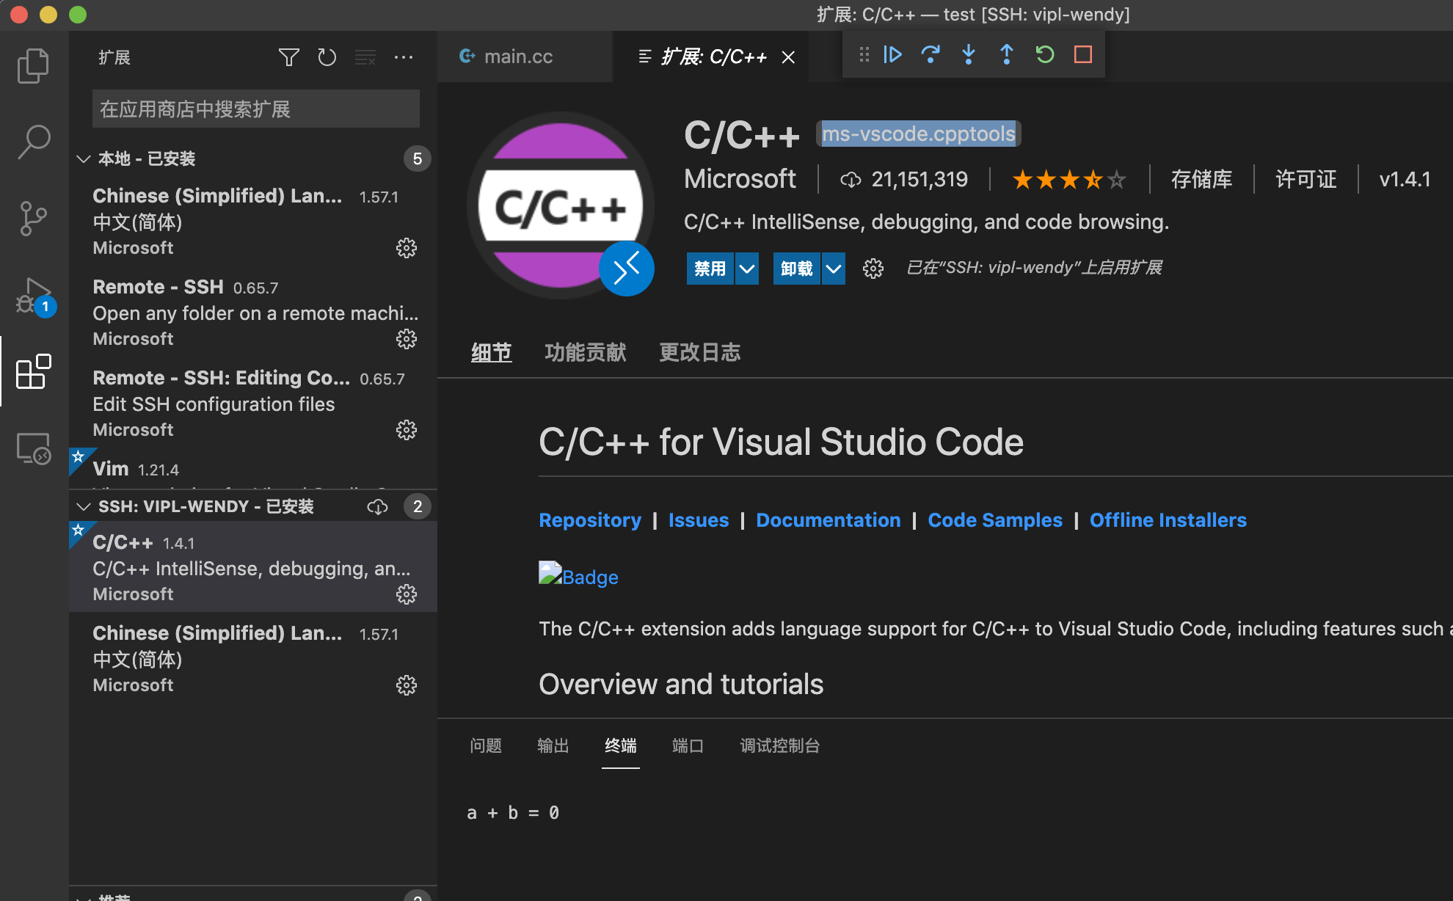Open the 问题 problems panel tab
The width and height of the screenshot is (1453, 901).
tap(486, 745)
